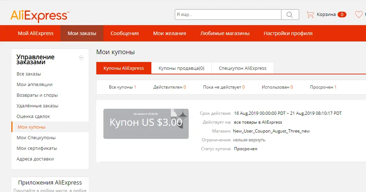Click the Купон US $3.00 card

[146, 124]
